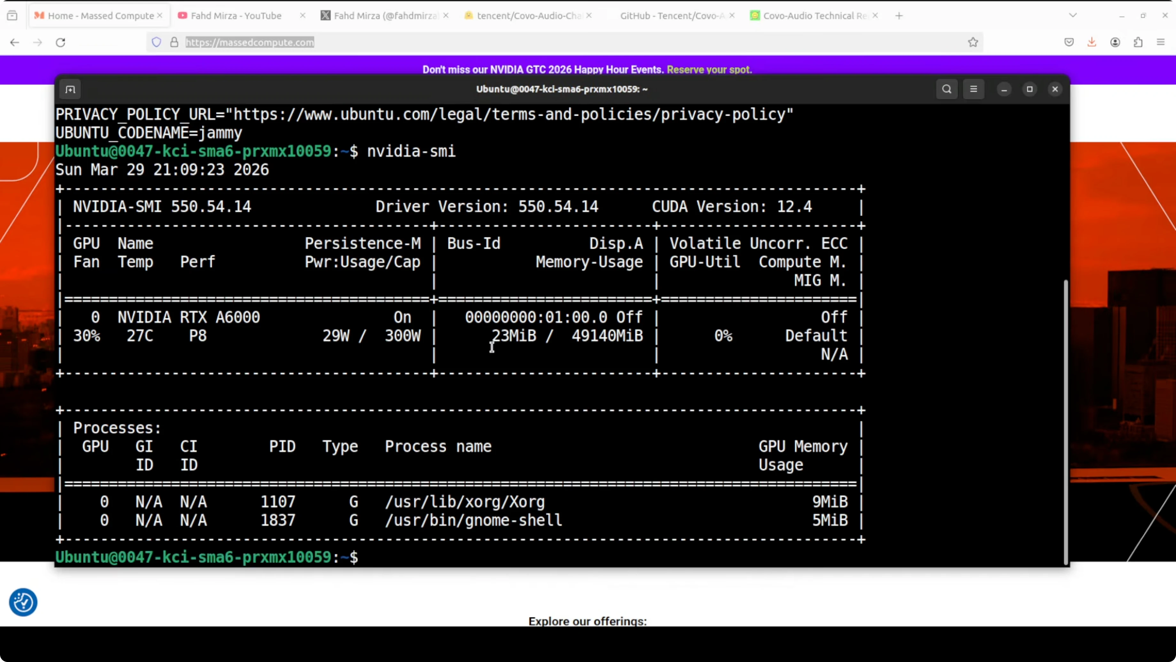Viewport: 1176px width, 662px height.
Task: Click the terminal search icon
Action: click(x=946, y=89)
